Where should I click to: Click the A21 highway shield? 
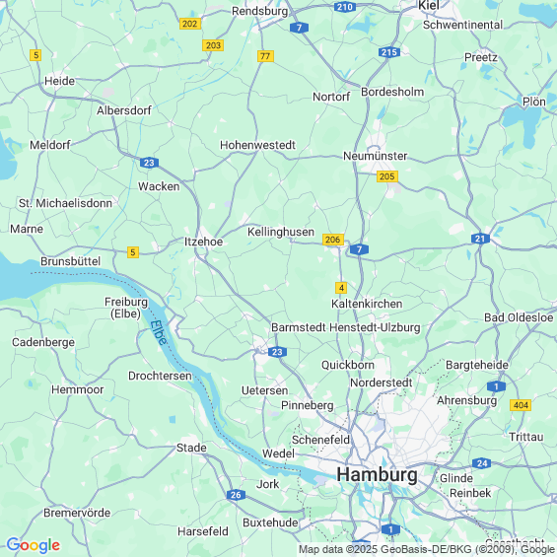point(480,239)
